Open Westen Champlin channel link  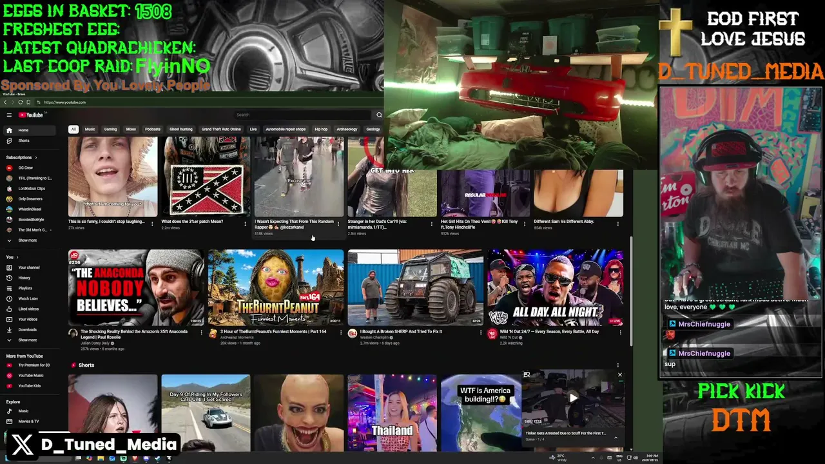(374, 337)
